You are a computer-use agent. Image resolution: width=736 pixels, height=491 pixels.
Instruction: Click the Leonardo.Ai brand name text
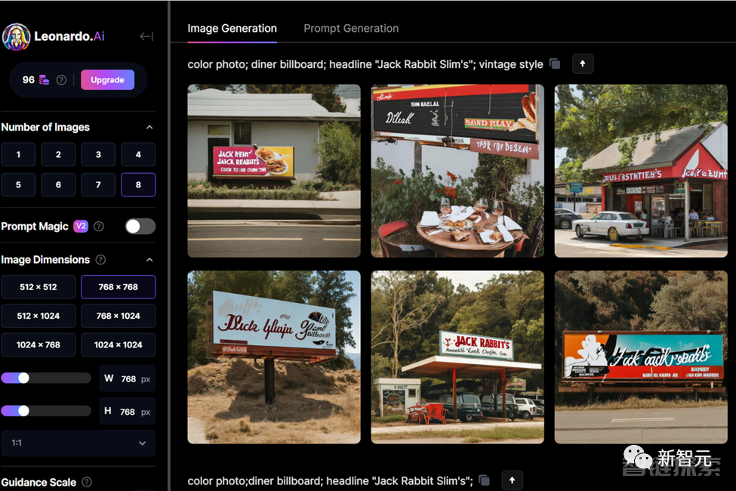point(69,37)
